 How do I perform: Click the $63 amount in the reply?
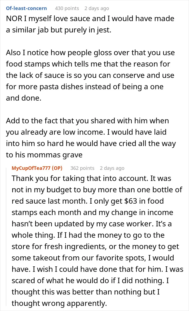tap(131, 201)
